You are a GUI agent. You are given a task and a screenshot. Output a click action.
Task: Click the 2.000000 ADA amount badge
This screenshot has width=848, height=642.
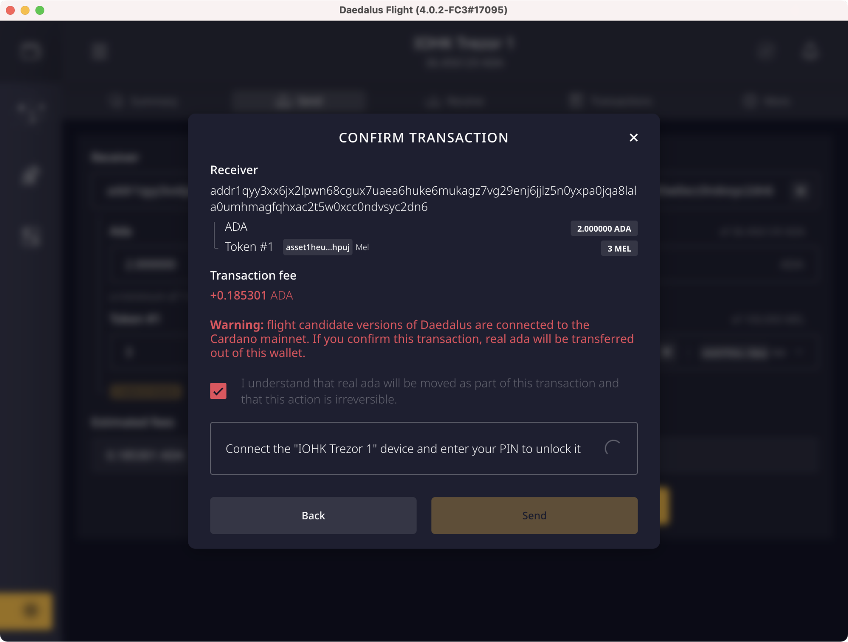point(604,228)
